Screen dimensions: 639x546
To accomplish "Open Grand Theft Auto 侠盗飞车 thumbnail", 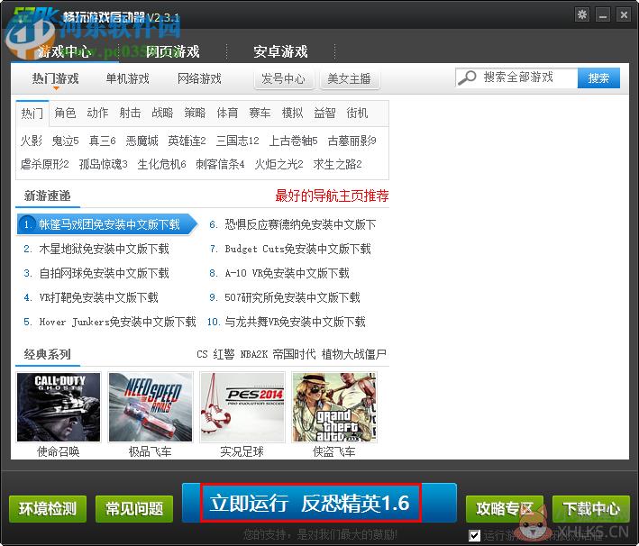I will pos(334,407).
